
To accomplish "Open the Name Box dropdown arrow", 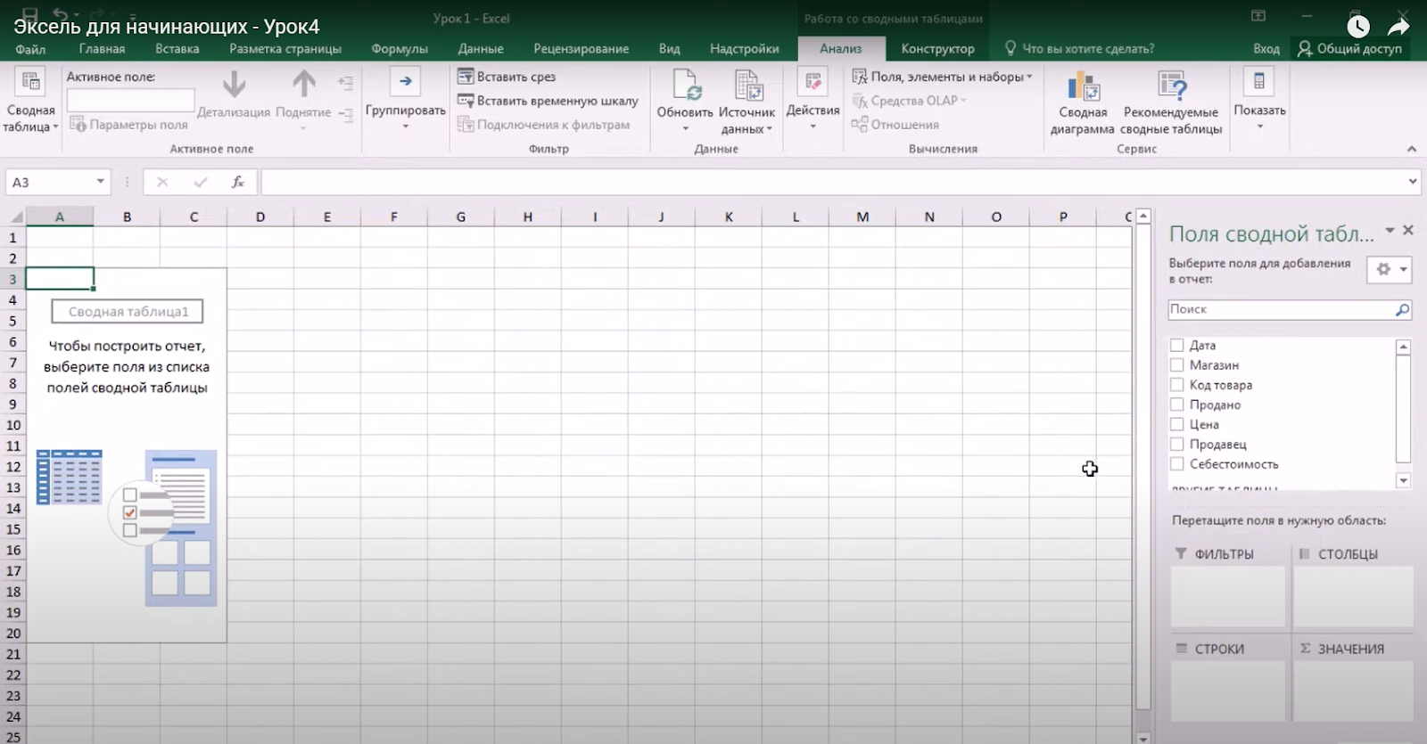I will point(101,182).
